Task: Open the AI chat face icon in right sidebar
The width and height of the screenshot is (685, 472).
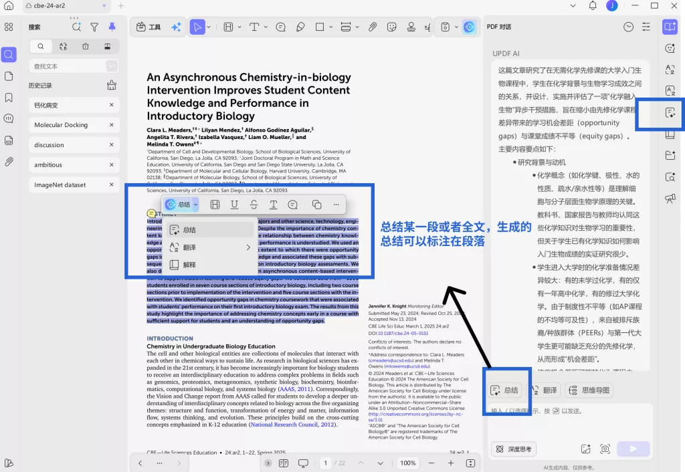Action: 670,48
